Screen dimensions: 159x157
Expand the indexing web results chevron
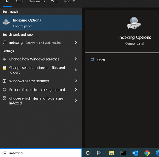pyautogui.click(x=76, y=43)
